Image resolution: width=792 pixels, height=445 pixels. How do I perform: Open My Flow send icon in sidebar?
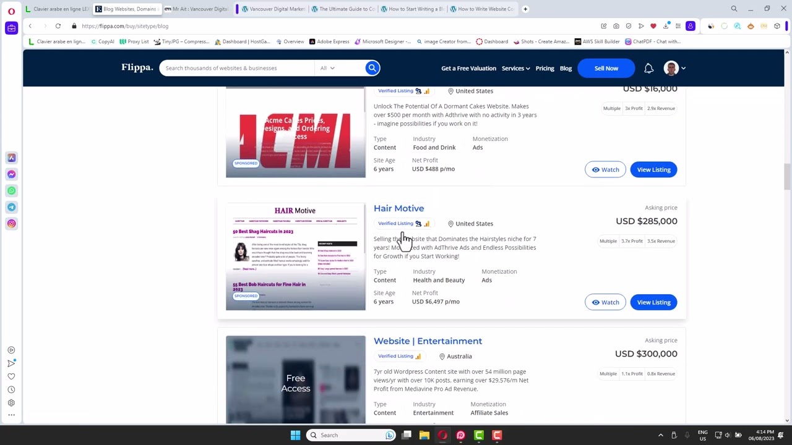click(x=11, y=363)
